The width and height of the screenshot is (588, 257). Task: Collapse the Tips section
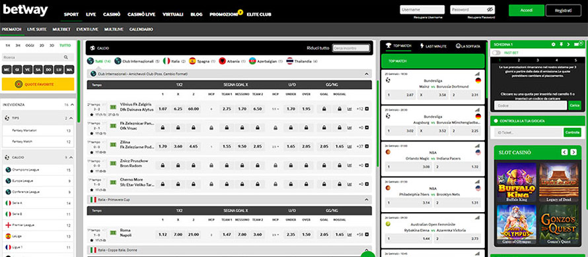click(x=71, y=118)
